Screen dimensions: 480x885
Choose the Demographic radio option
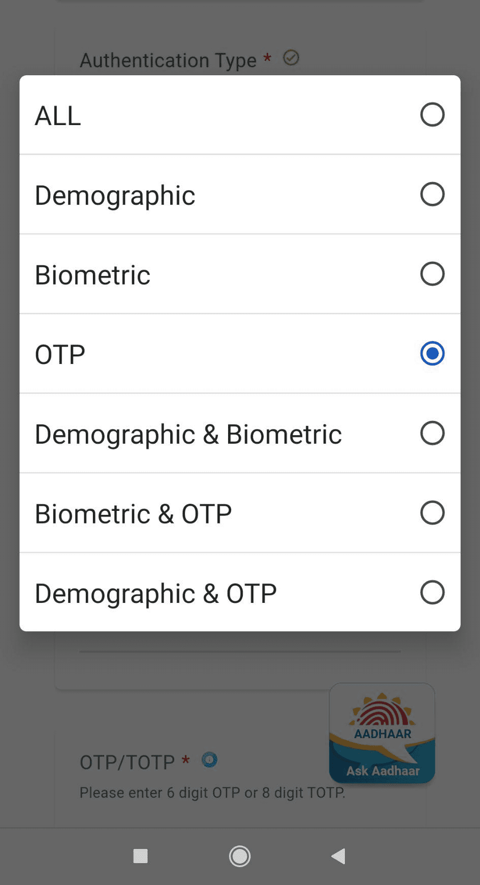point(432,194)
